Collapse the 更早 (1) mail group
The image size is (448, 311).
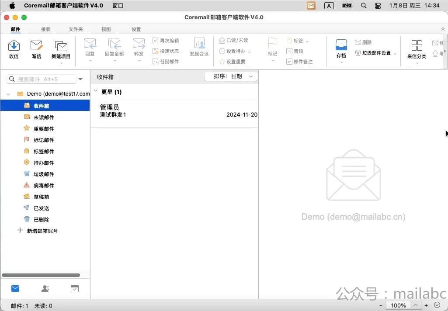click(x=96, y=91)
